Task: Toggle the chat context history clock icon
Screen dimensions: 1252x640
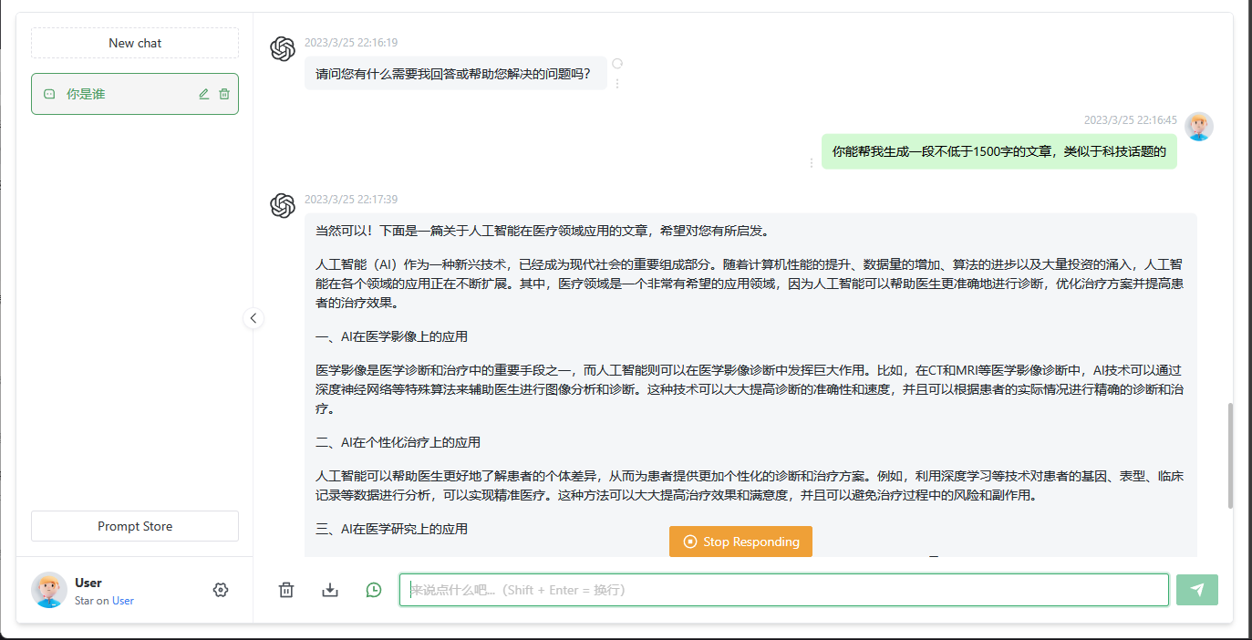Action: (x=374, y=590)
